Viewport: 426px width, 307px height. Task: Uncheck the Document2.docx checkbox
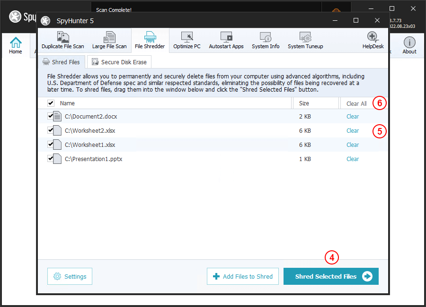51,116
